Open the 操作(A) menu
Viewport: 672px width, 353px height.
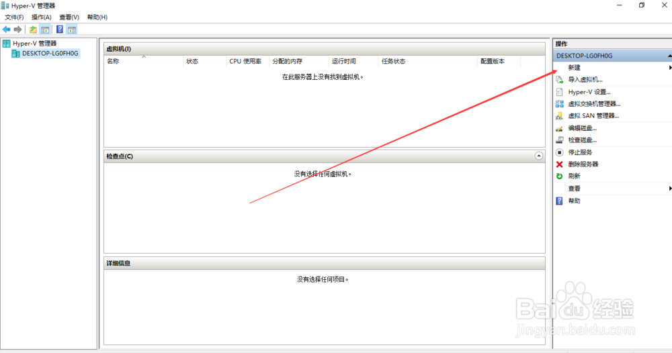click(42, 17)
